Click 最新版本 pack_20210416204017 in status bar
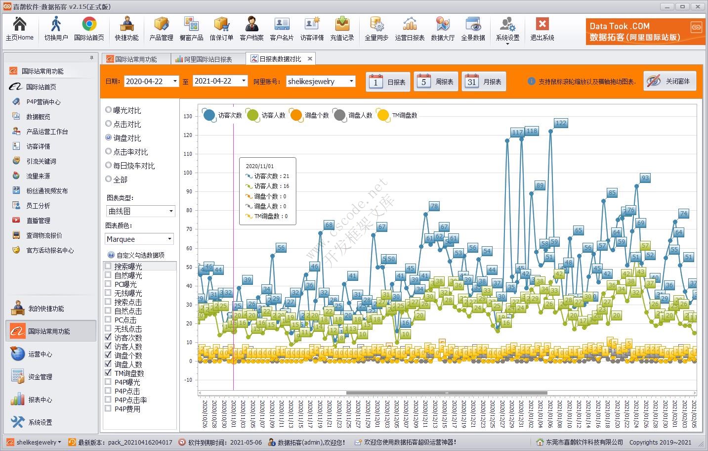 point(121,442)
